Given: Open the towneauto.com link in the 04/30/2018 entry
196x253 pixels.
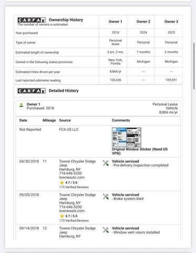Looking at the screenshot, I should (x=72, y=178).
